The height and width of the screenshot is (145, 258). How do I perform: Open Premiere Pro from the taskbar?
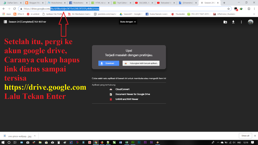click(145, 142)
